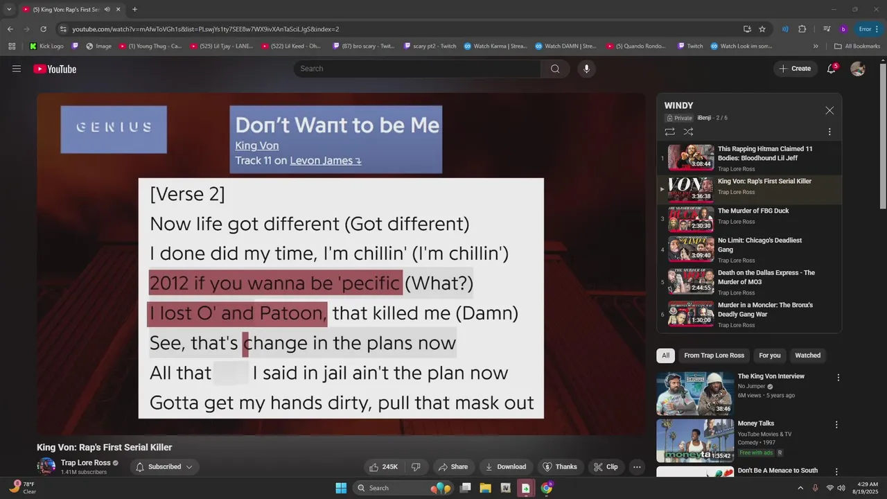Viewport: 887px width, 499px height.
Task: Open the Kick Logo bookmark
Action: click(x=46, y=46)
